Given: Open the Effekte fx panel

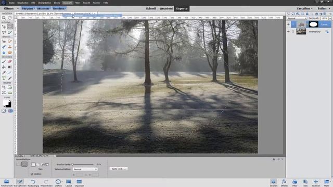Looking at the screenshot, I should (284, 183).
